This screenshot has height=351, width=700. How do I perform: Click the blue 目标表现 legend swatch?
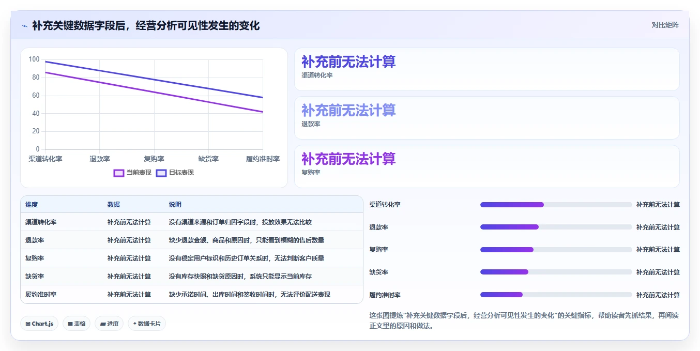pos(161,173)
